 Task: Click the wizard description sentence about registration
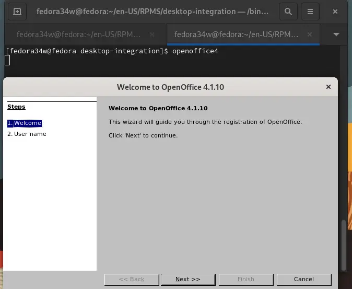[205, 122]
